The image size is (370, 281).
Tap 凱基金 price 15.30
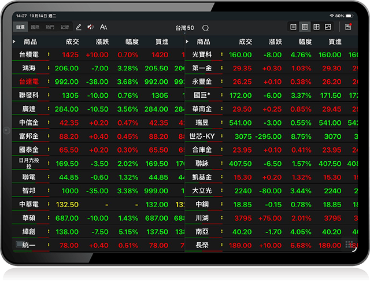pos(243,178)
